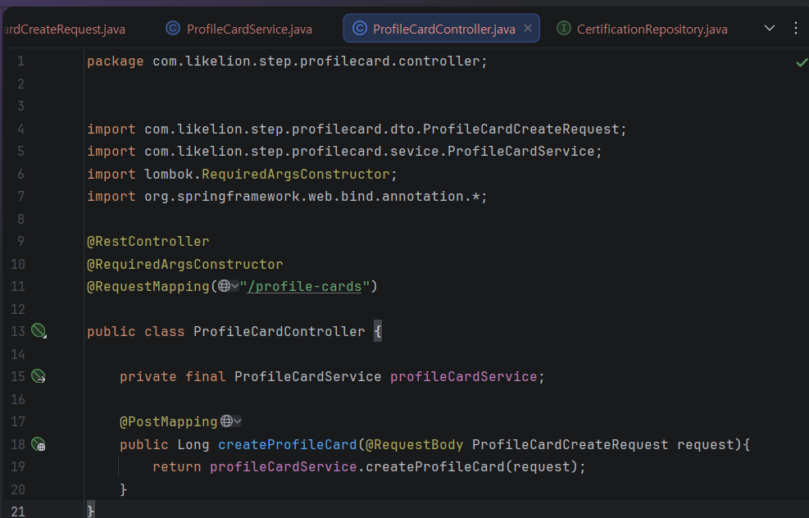
Task: Open the editor tabs kebab options menu
Action: 796,29
